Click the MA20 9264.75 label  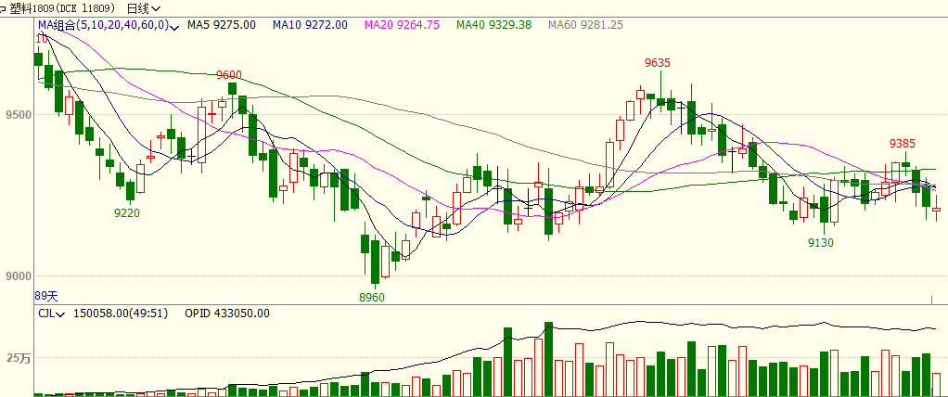coord(402,25)
